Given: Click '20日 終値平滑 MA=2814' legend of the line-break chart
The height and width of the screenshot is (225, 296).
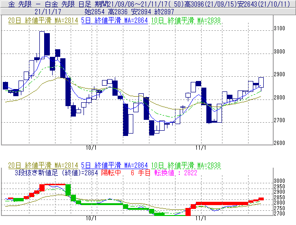Looking at the screenshot, I should [x=43, y=165].
